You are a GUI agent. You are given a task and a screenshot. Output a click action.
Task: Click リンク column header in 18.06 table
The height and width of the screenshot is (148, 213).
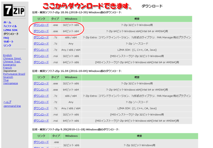point(41,19)
